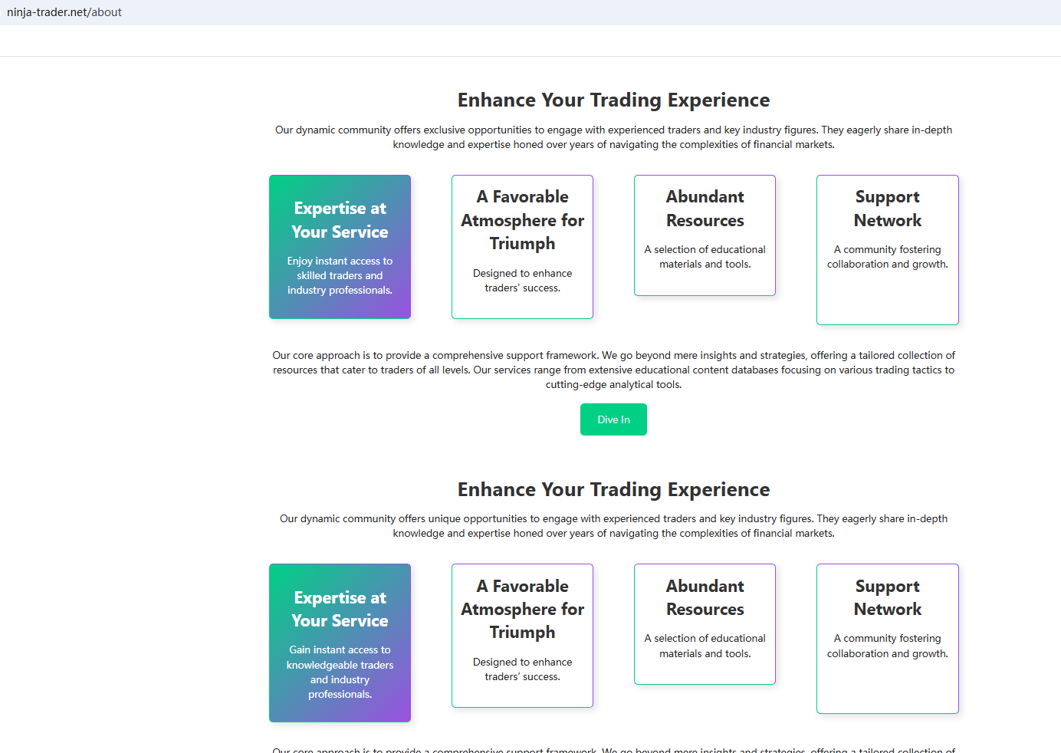Click the green Dive In button
Screen dimensions: 1061x753
[613, 419]
